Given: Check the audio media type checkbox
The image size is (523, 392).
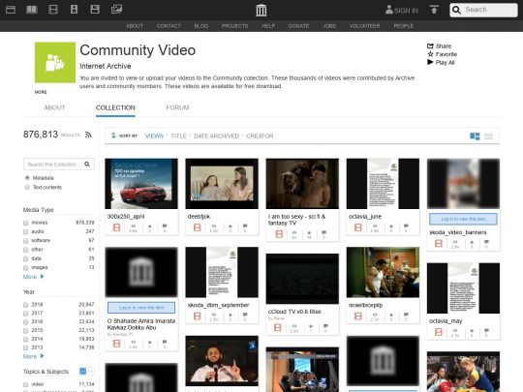Looking at the screenshot, I should [26, 231].
